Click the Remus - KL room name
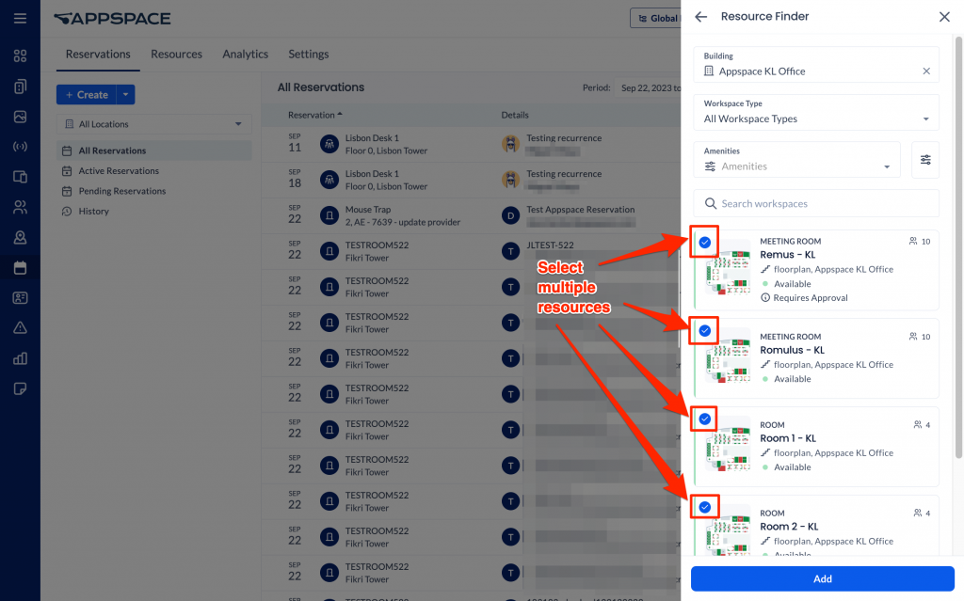This screenshot has width=964, height=601. 788,254
